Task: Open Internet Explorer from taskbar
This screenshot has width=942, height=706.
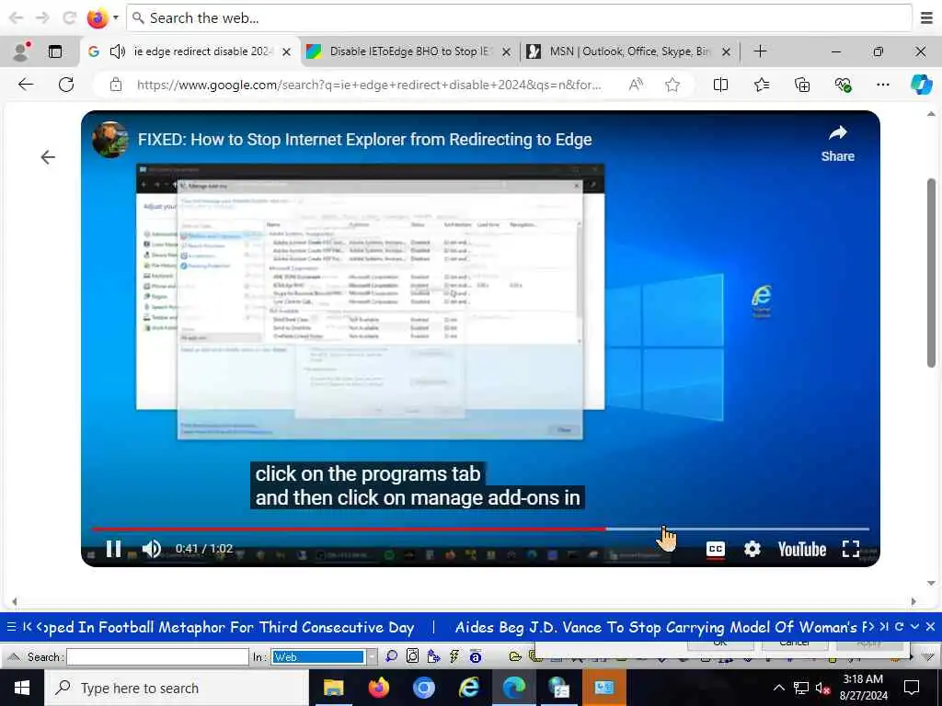Action: (x=468, y=688)
